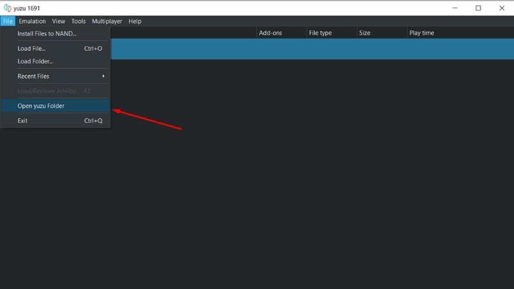The image size is (514, 289).
Task: Sort by Play time column header
Action: 460,33
